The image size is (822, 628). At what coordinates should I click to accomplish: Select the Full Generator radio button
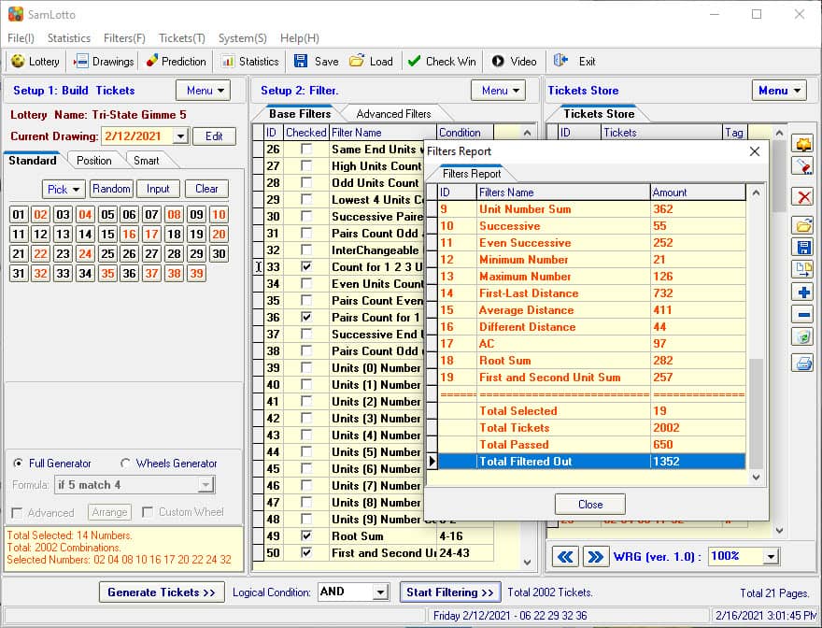[x=19, y=464]
